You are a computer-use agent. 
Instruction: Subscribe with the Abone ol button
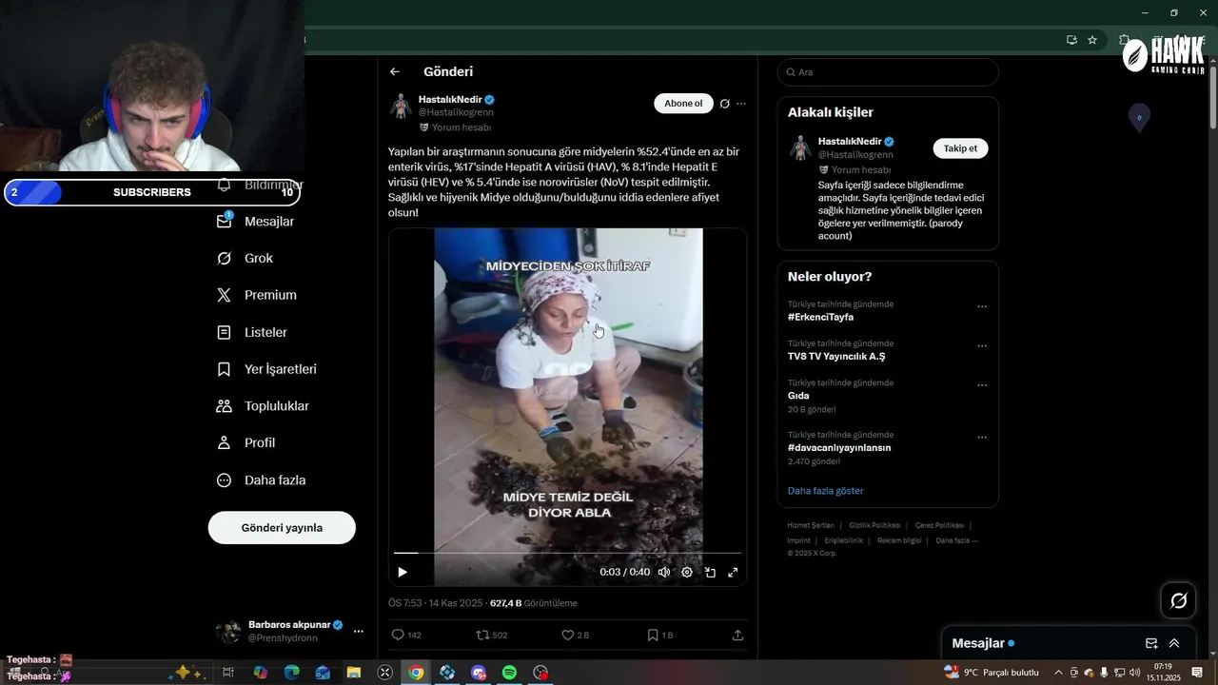pyautogui.click(x=683, y=104)
